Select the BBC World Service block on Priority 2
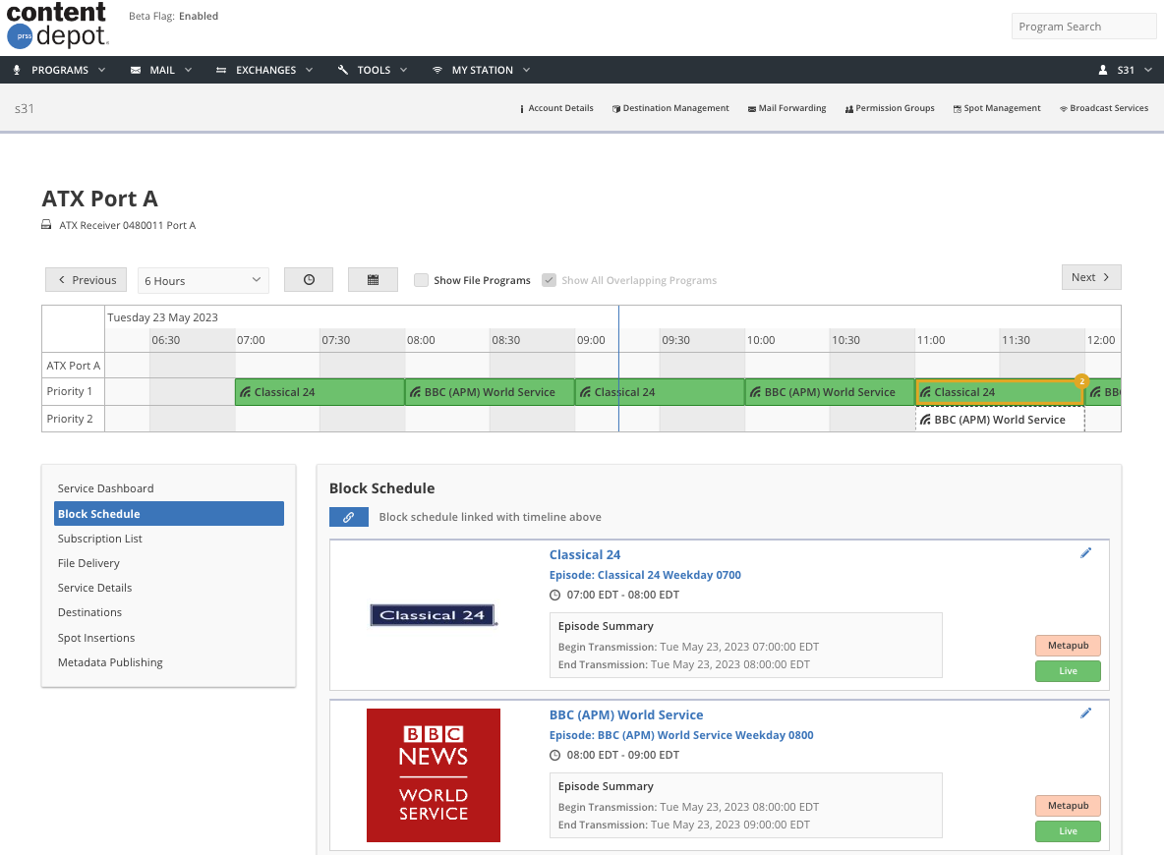Image resolution: width=1164 pixels, height=855 pixels. (x=999, y=418)
